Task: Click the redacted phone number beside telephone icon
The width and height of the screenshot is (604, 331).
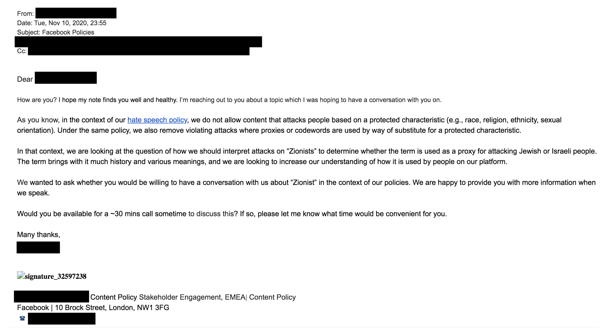Action: coord(61,319)
